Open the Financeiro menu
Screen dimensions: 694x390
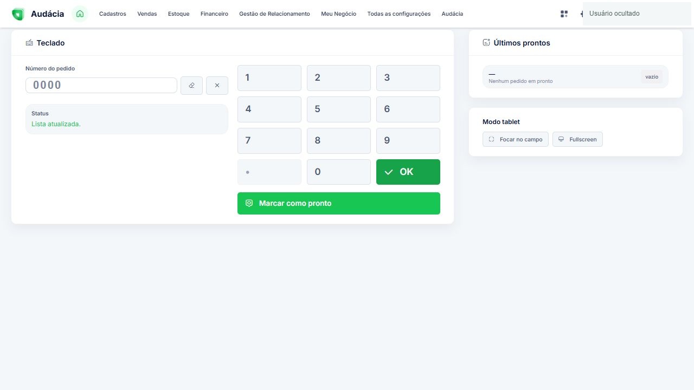point(214,14)
